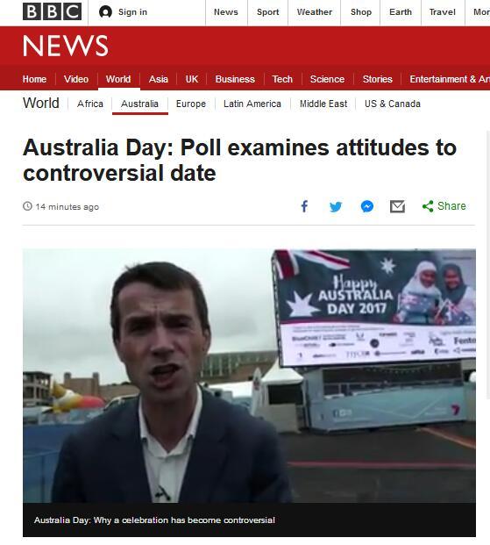Viewport: 490px width, 545px height.
Task: Open the Europe sub-section
Action: 191,104
